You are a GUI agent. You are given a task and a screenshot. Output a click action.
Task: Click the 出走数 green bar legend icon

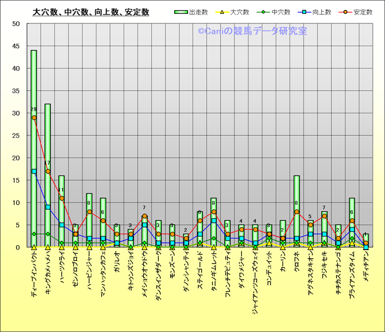[180, 12]
